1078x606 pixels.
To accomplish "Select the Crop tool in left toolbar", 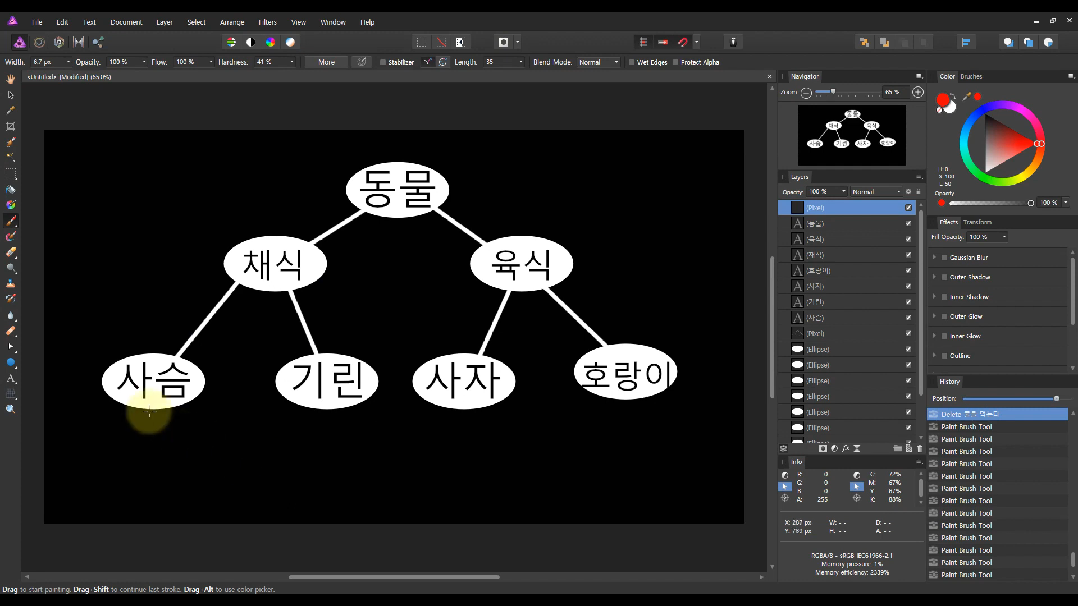I will (x=11, y=126).
